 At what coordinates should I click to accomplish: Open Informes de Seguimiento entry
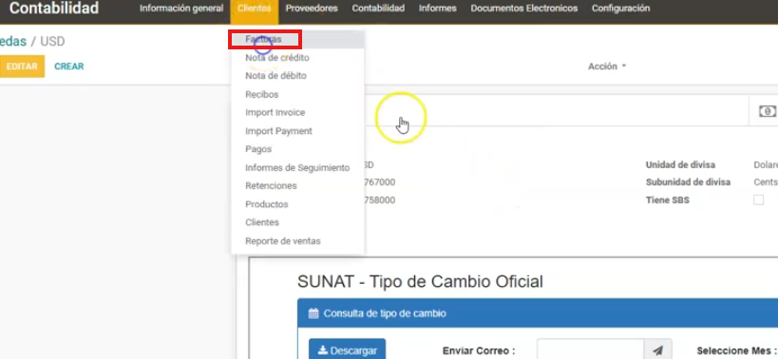(297, 167)
